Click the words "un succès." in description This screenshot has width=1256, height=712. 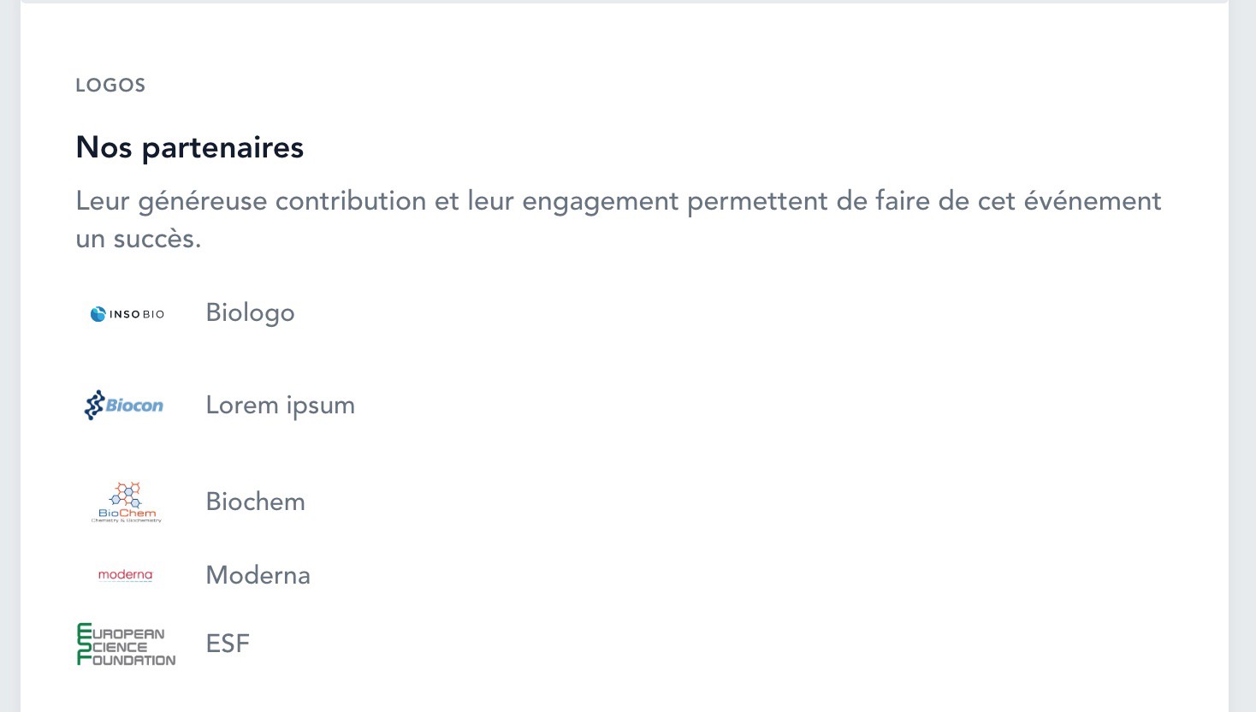coord(138,239)
